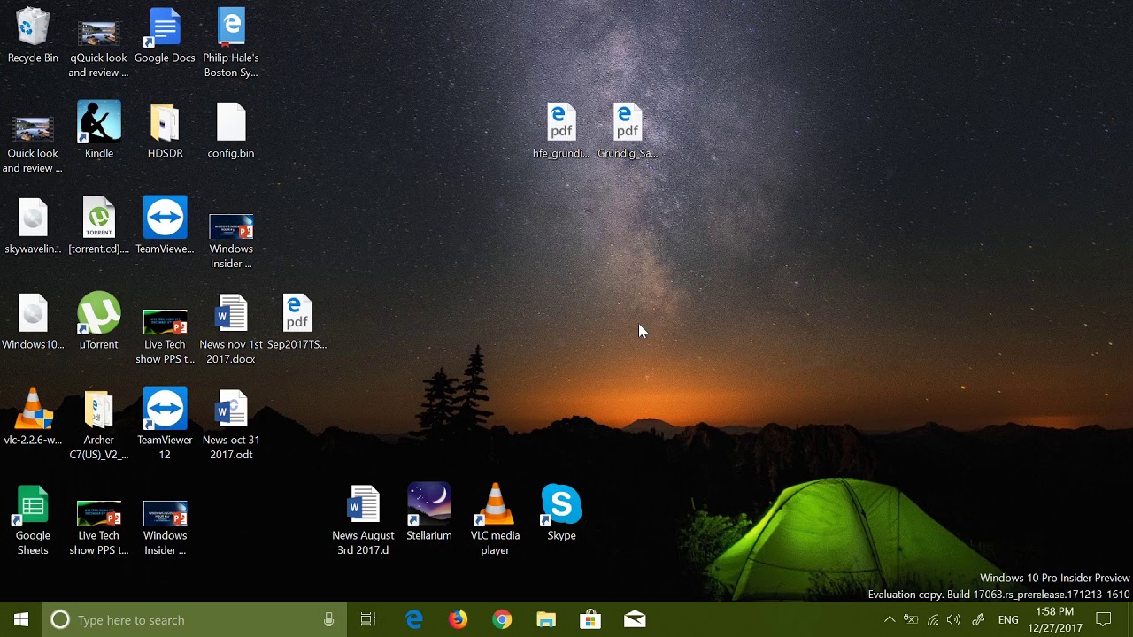Select the hfe_grundi PDF file
Viewport: 1133px width, 637px height.
(x=561, y=130)
